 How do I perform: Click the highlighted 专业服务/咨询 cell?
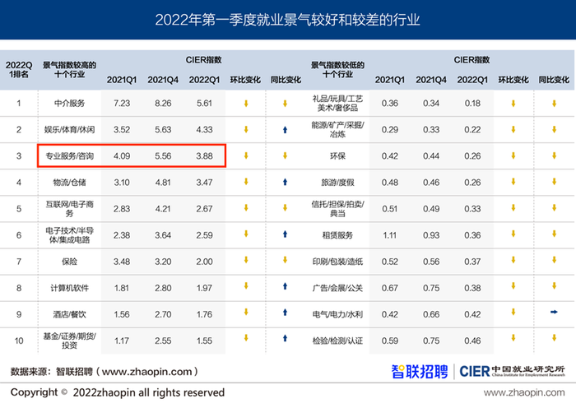click(69, 155)
